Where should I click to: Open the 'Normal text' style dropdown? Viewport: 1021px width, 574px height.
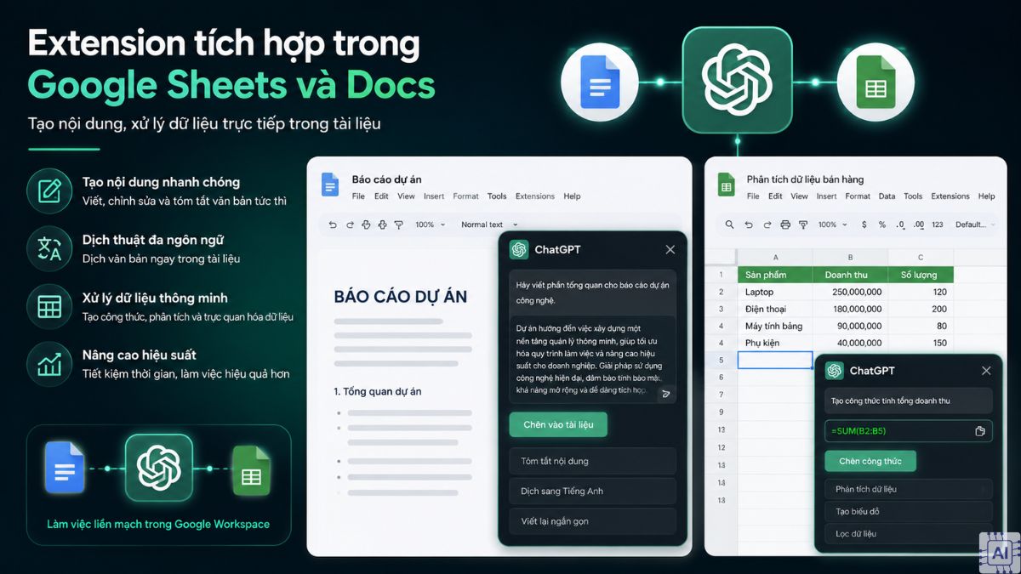tap(489, 224)
